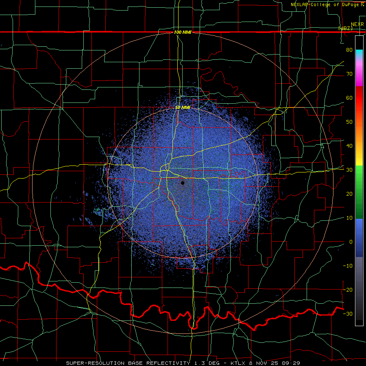Click the [dBZ] unit label

tap(345, 28)
